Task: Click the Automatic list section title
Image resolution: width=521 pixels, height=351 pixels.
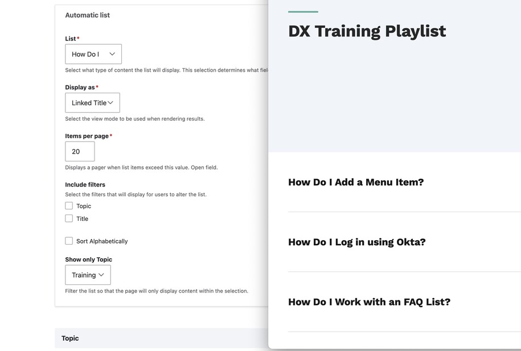Action: (x=87, y=15)
